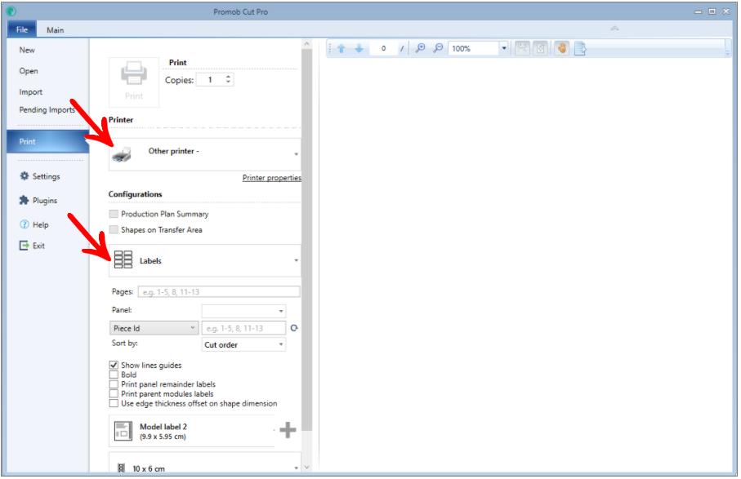Click the Exit door icon
Viewport: 741px width, 479px height.
25,246
